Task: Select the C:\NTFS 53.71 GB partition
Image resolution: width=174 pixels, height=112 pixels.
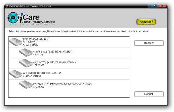Action: pos(69,53)
